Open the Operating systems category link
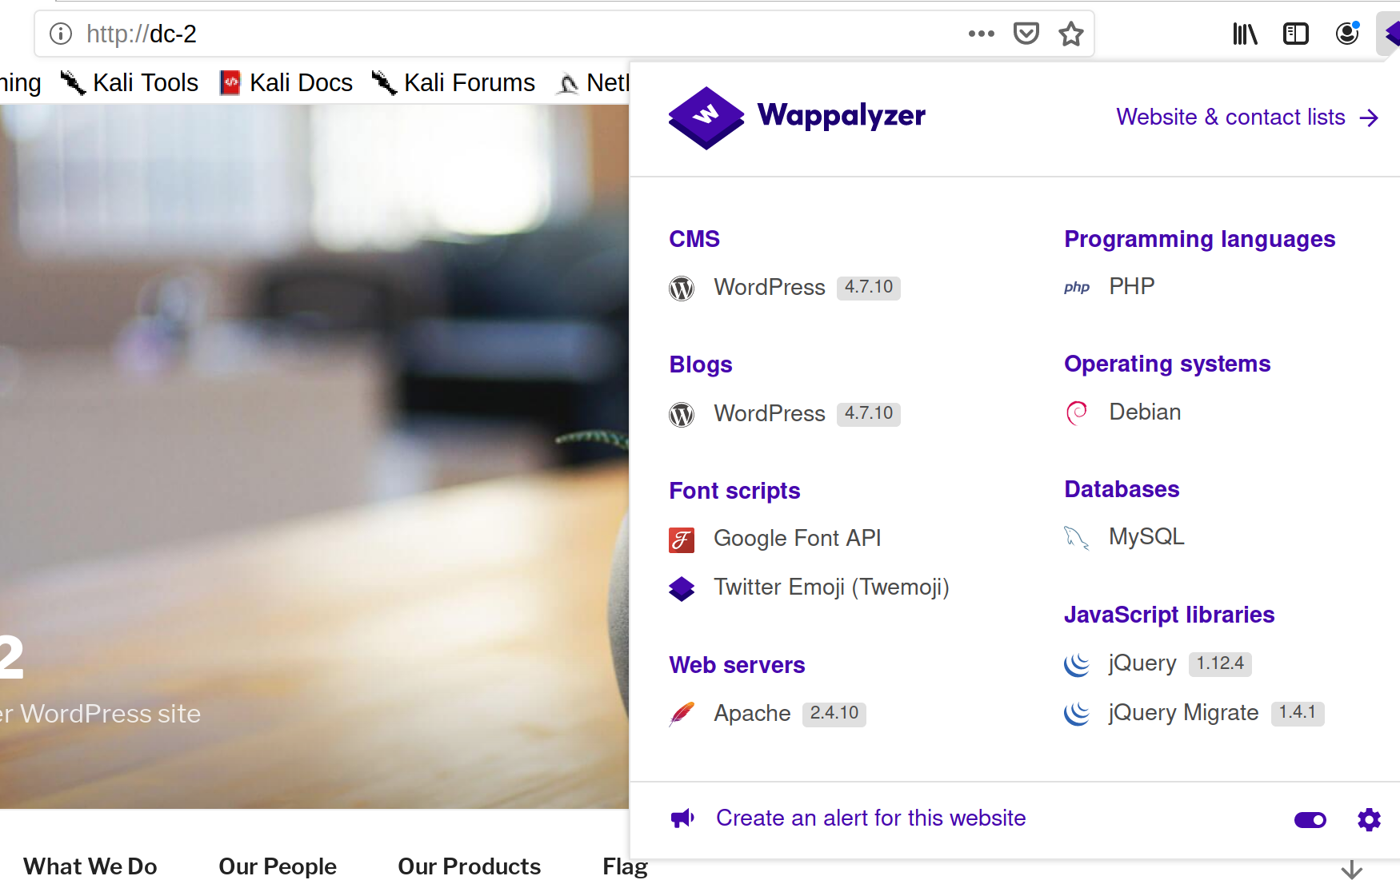Viewport: 1400px width, 884px height. pos(1167,364)
